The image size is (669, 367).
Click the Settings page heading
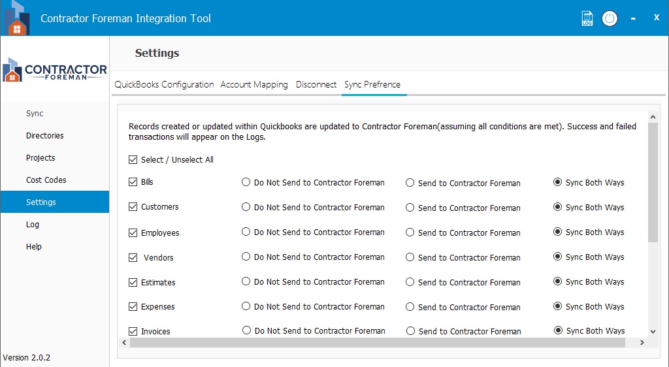(x=157, y=54)
